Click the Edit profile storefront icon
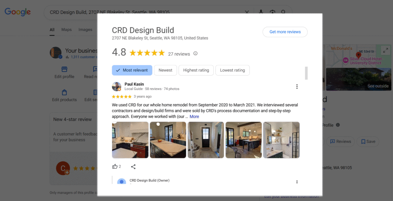 [x=64, y=69]
